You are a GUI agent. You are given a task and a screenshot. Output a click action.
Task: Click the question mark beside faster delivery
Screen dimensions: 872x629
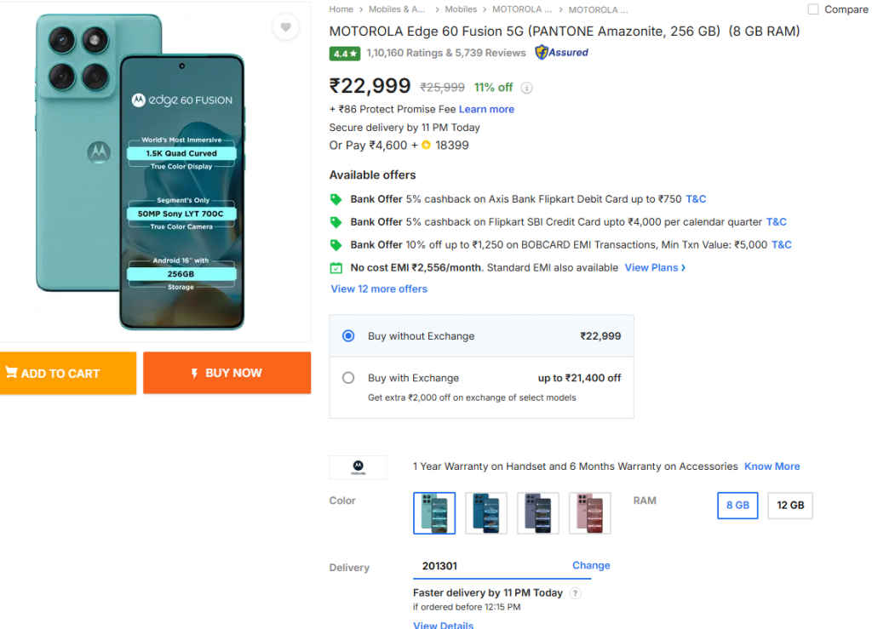tap(576, 593)
